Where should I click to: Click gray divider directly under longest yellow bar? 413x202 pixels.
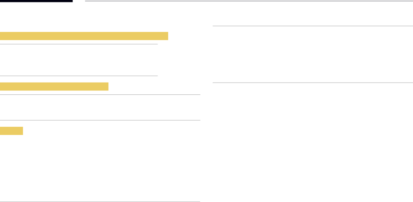pos(79,44)
